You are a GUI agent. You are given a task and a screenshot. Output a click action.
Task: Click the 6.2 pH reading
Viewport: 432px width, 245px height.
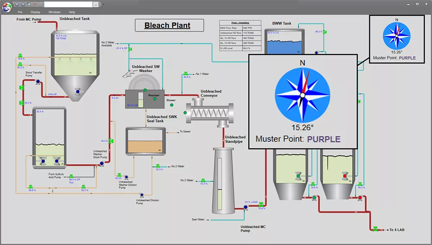pyautogui.click(x=115, y=98)
